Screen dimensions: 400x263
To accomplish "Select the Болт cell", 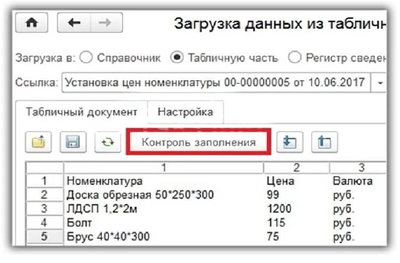I will (x=163, y=223).
